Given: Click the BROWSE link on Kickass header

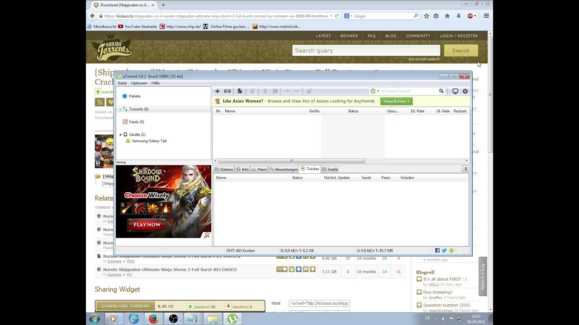Looking at the screenshot, I should click(349, 36).
